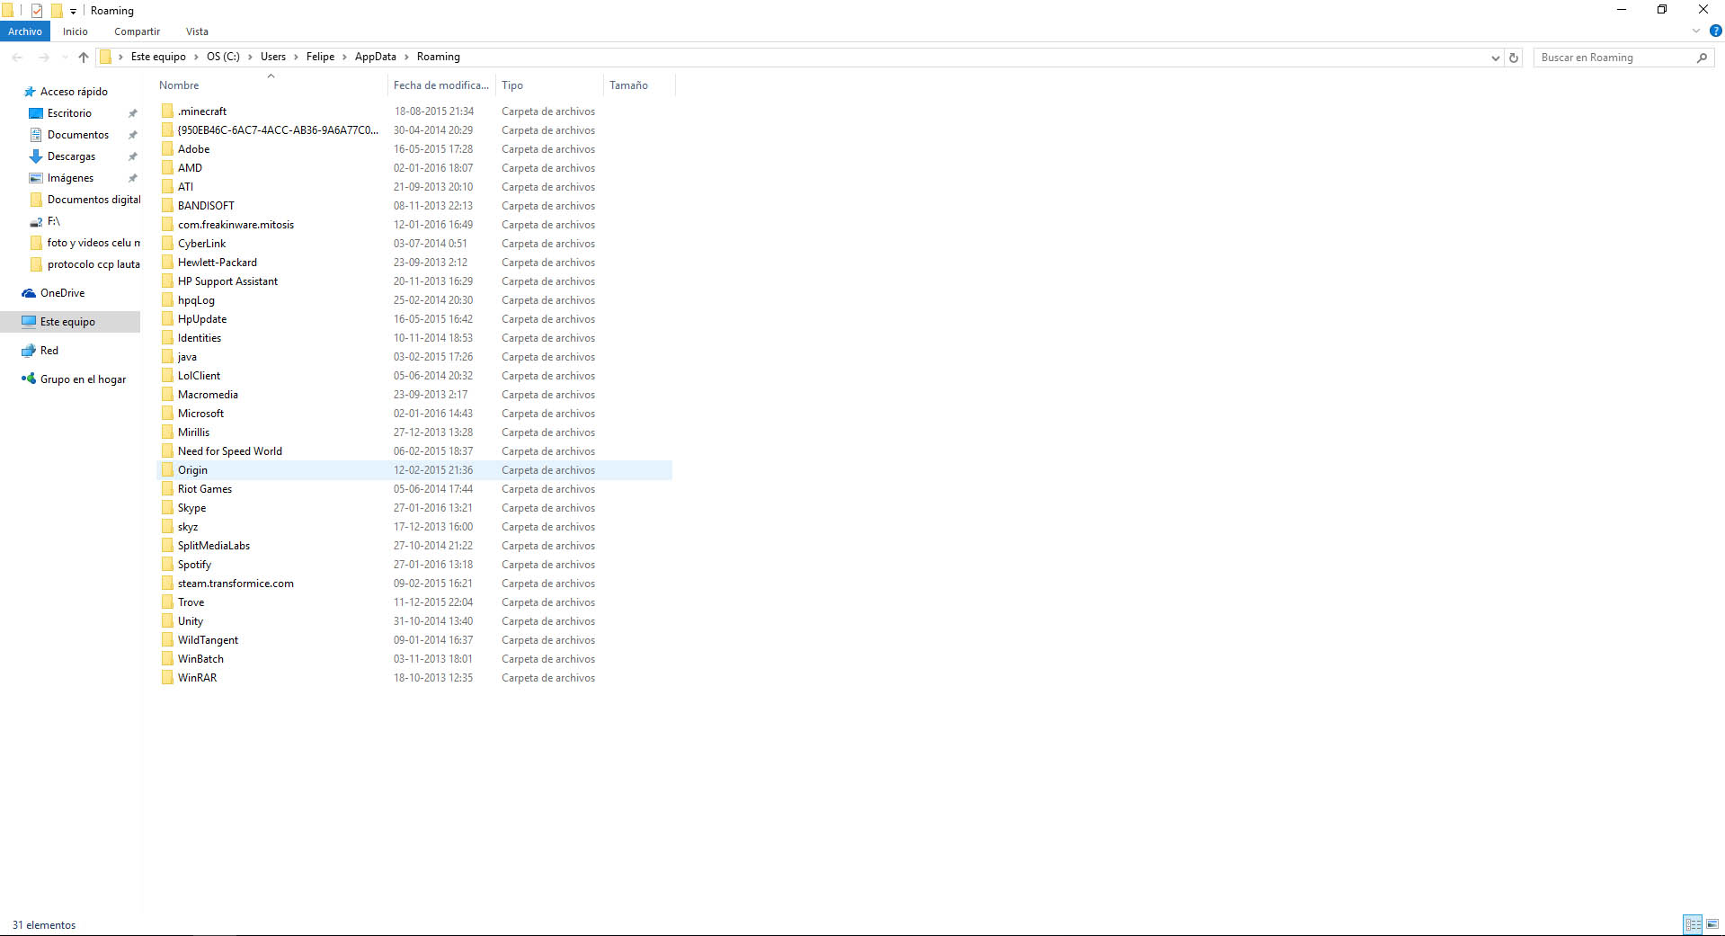Image resolution: width=1725 pixels, height=936 pixels.
Task: Select Red in navigation pane
Action: tap(49, 351)
